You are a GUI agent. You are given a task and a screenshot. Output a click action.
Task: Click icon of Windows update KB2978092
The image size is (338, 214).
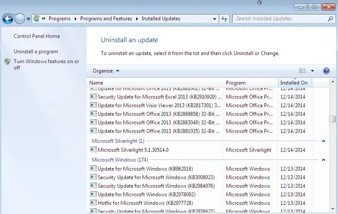(x=93, y=194)
